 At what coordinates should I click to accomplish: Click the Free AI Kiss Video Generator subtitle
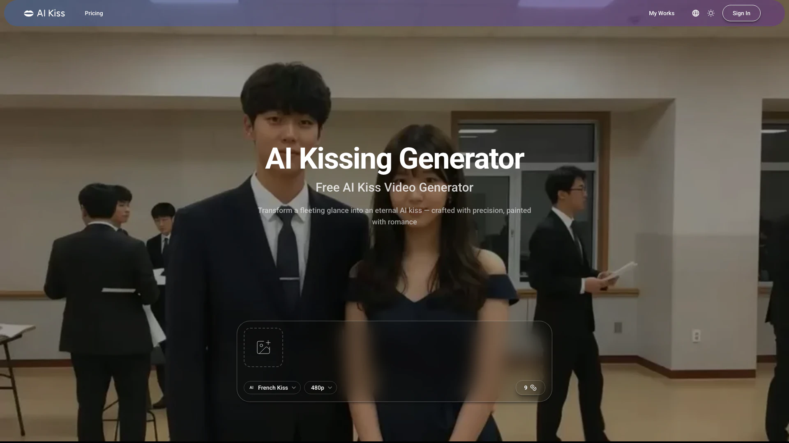point(394,187)
